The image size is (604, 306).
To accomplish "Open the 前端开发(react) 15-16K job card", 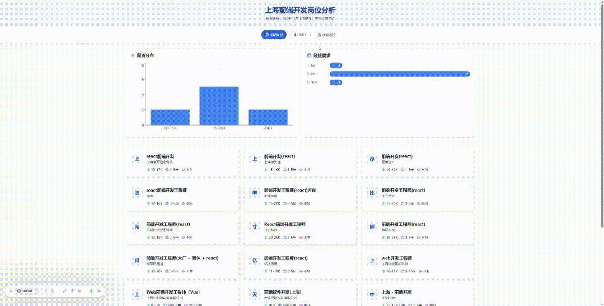I will click(300, 163).
